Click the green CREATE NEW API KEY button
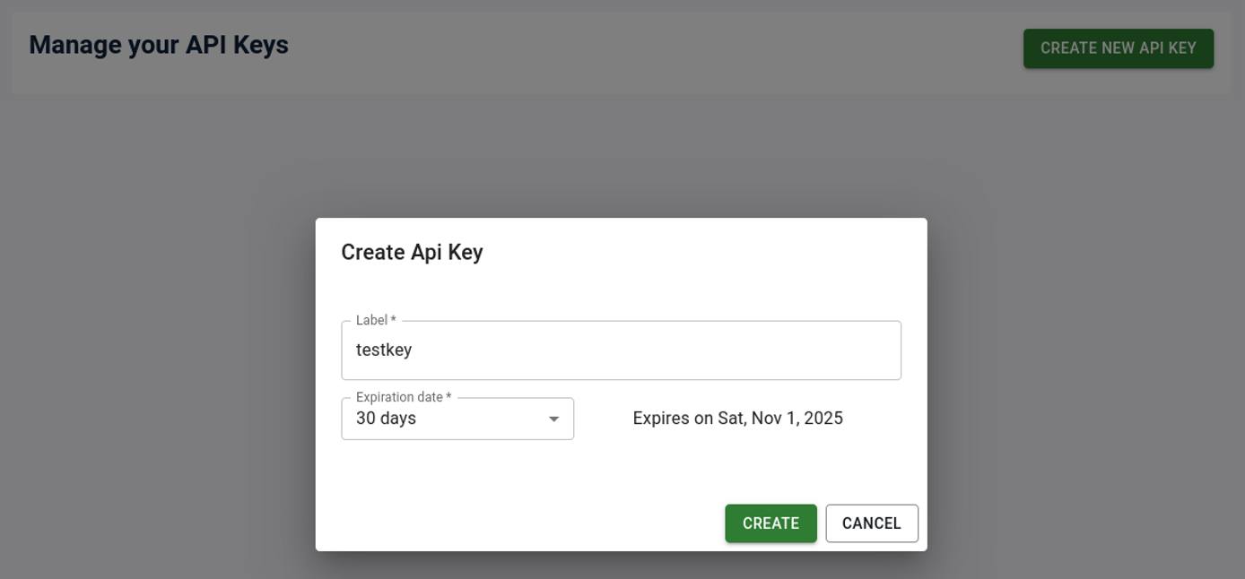1245x579 pixels. [1118, 48]
